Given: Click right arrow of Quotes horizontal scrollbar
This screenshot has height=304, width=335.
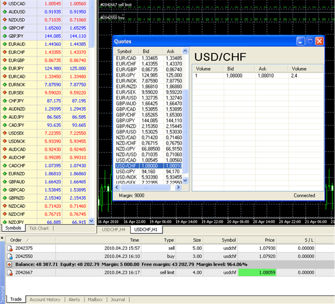Looking at the screenshot, I should tap(178, 188).
